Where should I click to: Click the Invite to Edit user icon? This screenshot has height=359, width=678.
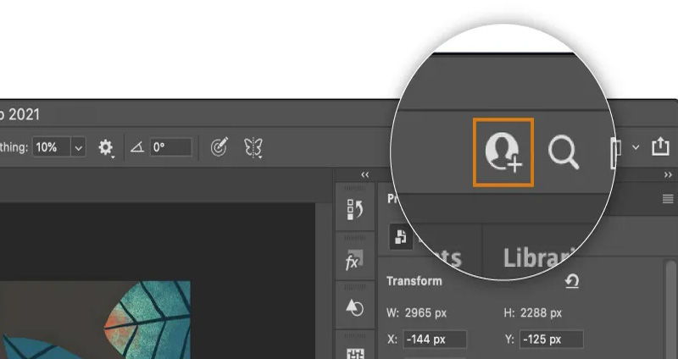(x=503, y=152)
